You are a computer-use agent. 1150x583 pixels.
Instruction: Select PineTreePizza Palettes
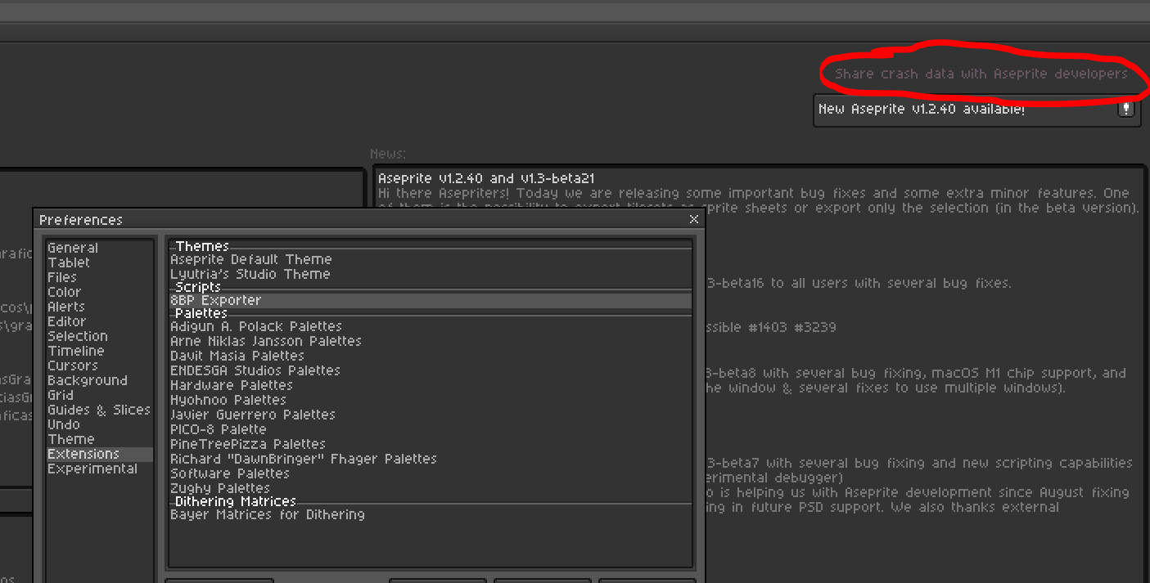pos(431,444)
